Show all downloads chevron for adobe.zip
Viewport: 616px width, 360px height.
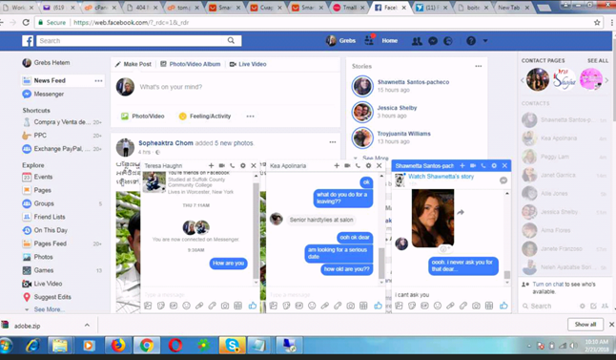(87, 325)
